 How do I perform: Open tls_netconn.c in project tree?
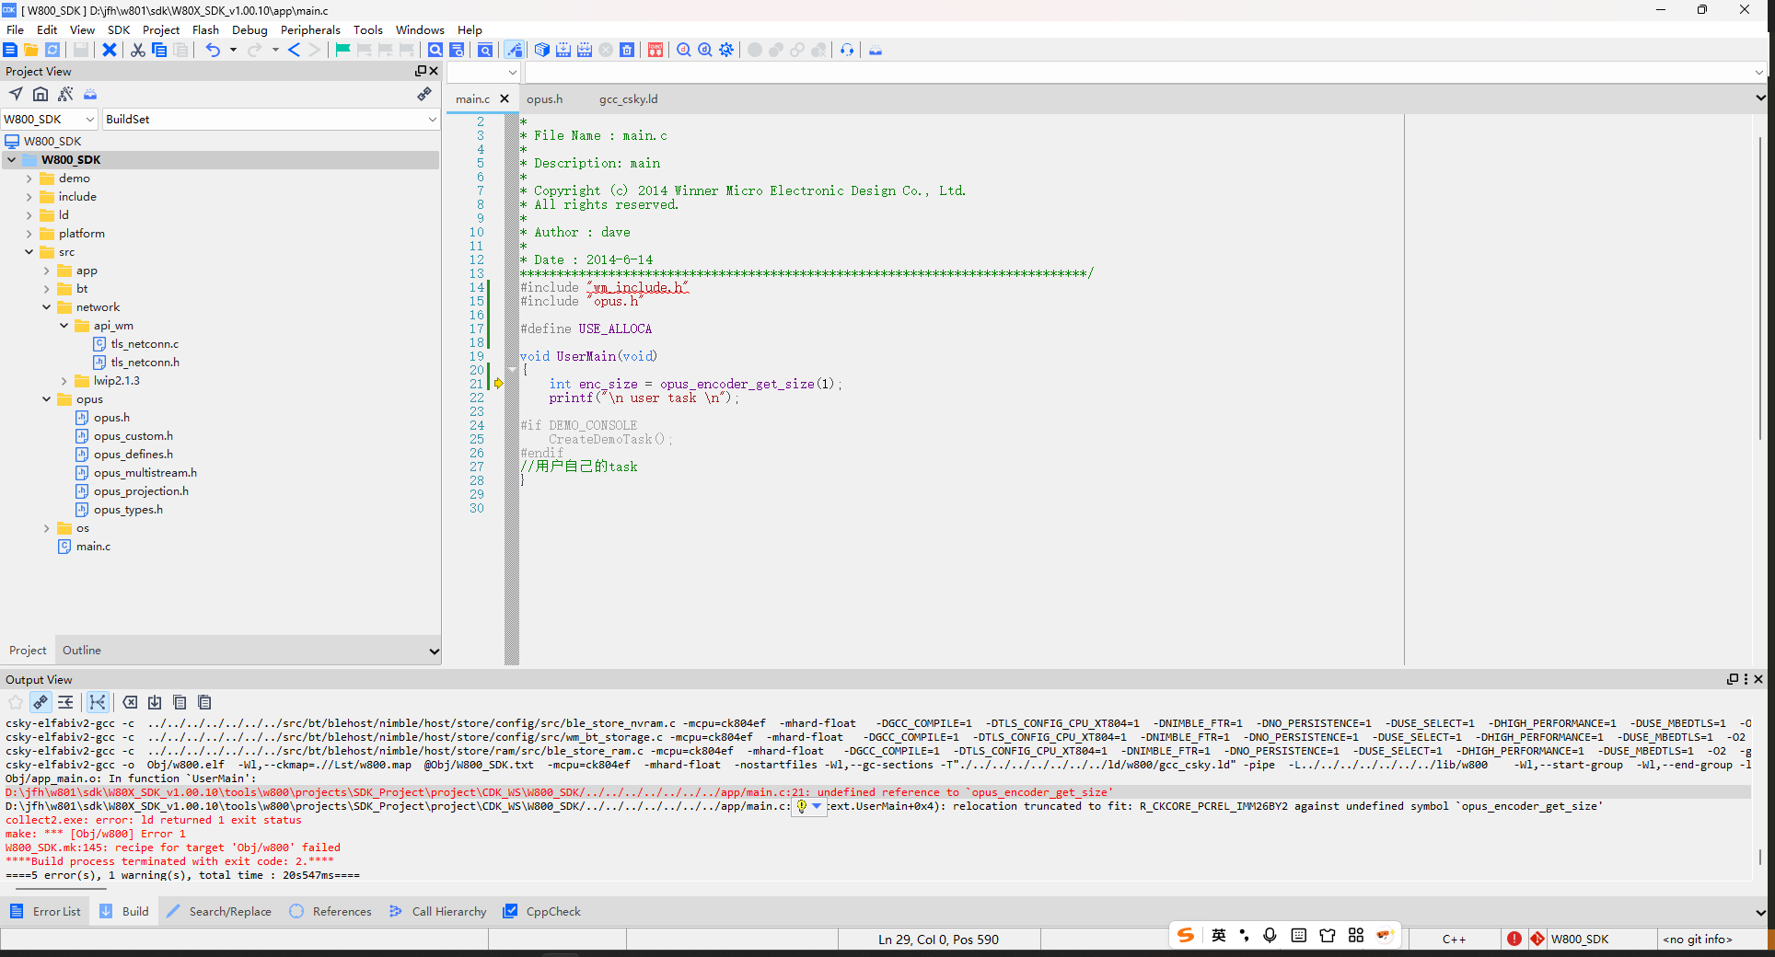point(145,344)
